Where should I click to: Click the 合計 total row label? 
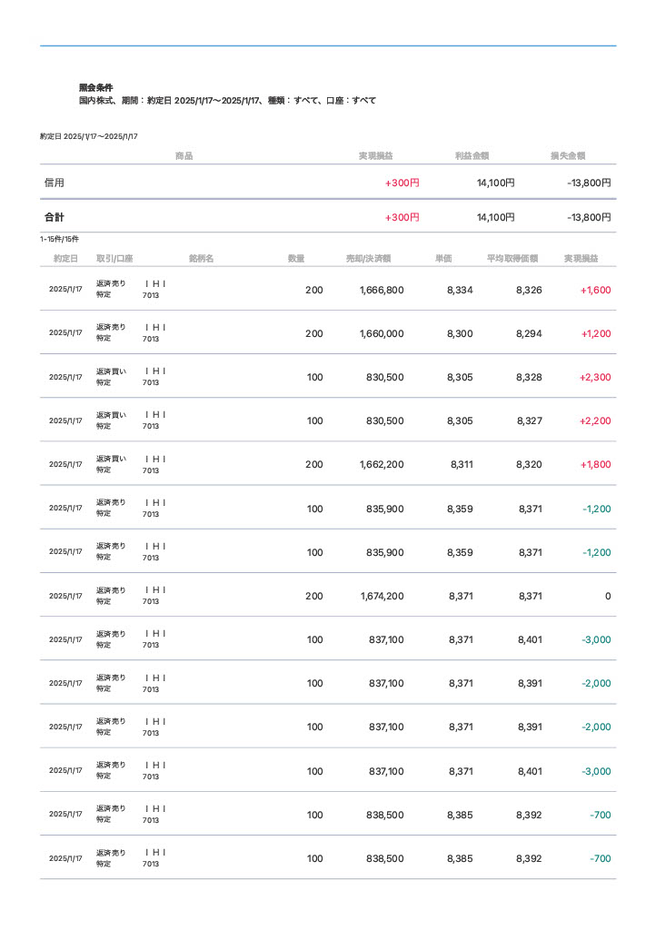point(55,218)
